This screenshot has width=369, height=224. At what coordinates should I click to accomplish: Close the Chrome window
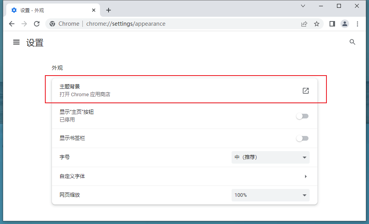357,6
